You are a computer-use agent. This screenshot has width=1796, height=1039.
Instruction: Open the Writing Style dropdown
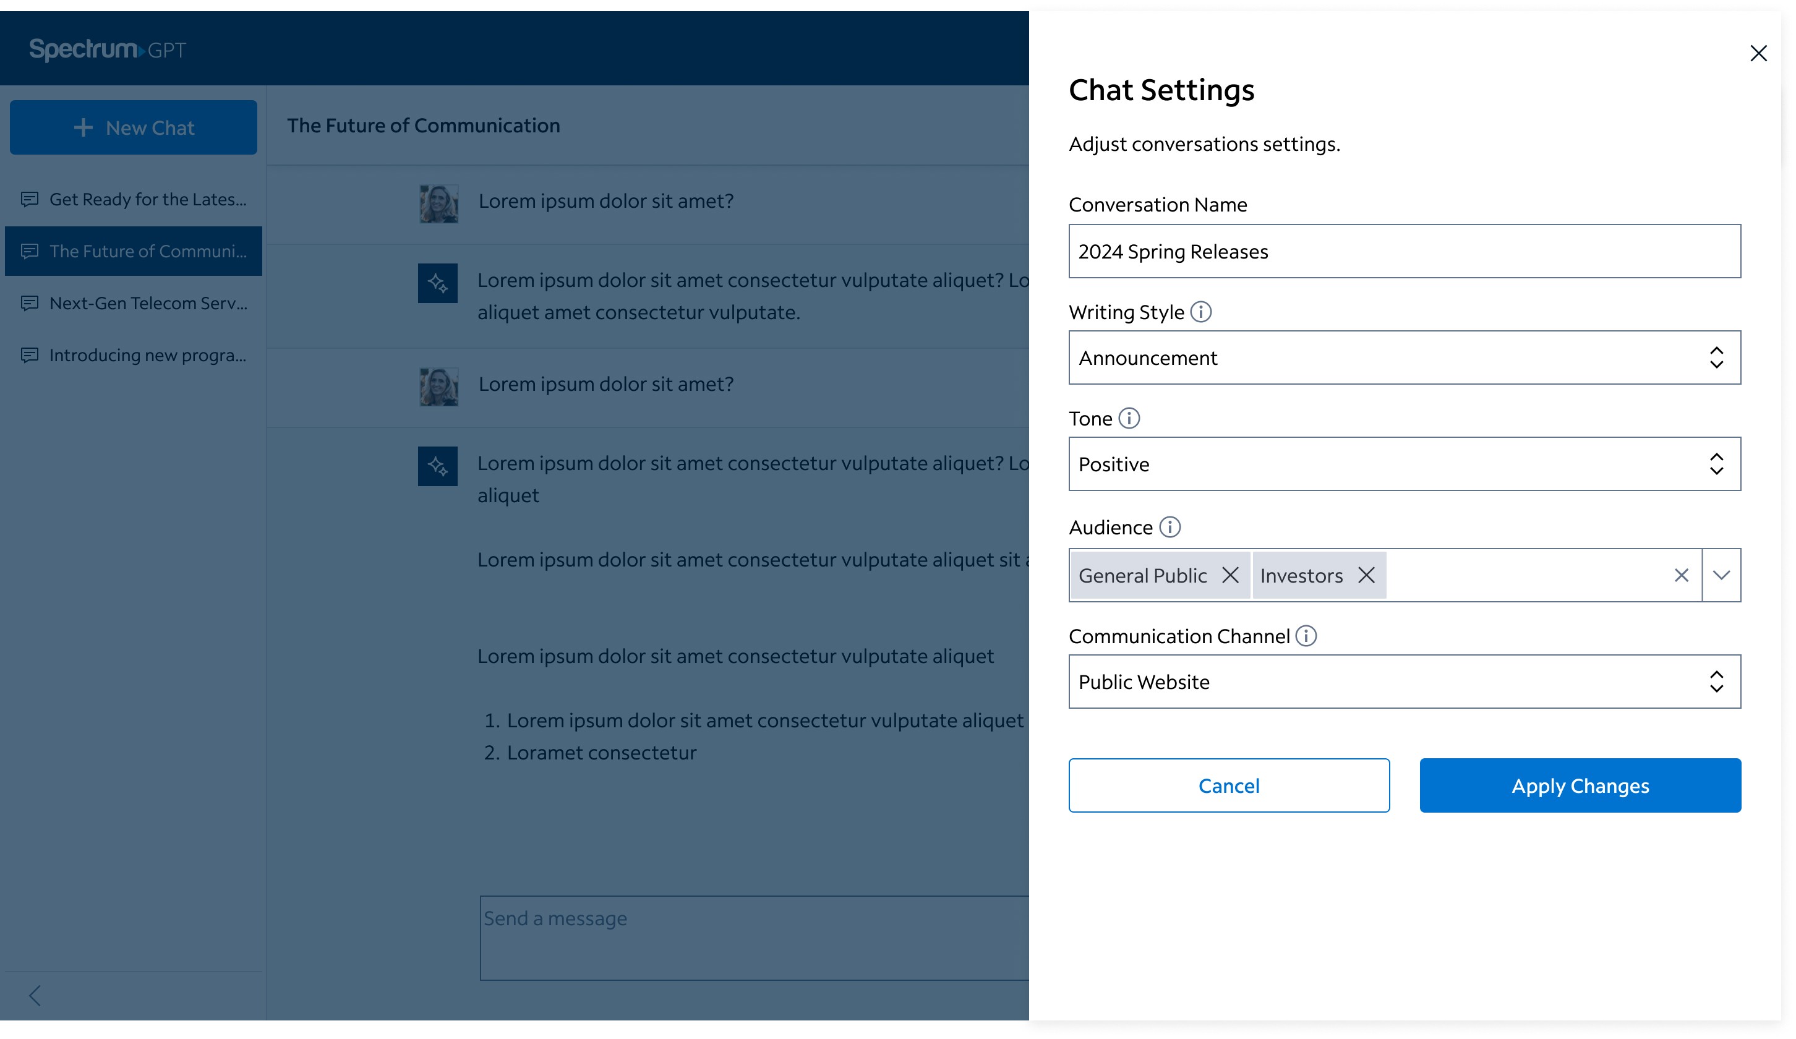click(1404, 357)
